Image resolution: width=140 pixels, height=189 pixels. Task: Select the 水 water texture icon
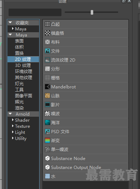tap(47, 176)
